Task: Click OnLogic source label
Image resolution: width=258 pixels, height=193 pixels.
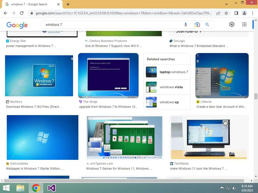Action: click(x=179, y=41)
